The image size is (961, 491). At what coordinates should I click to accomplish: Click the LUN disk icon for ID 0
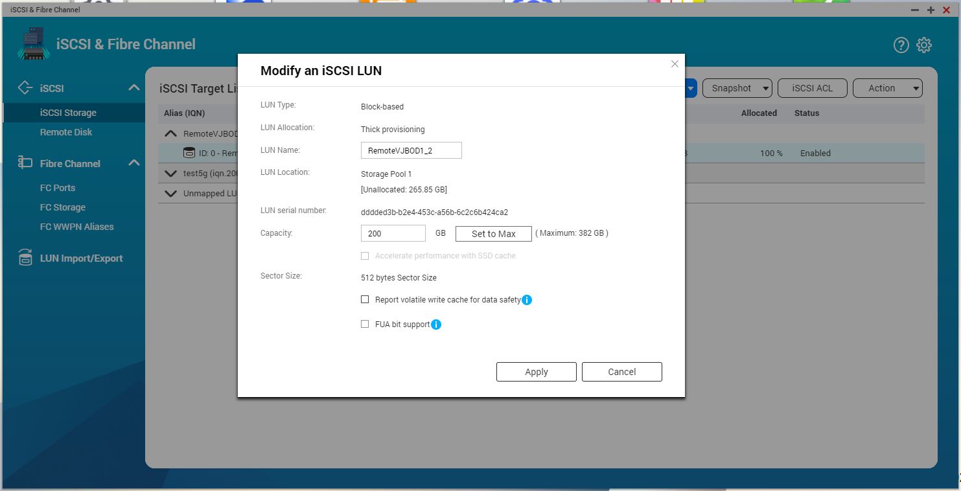click(189, 154)
